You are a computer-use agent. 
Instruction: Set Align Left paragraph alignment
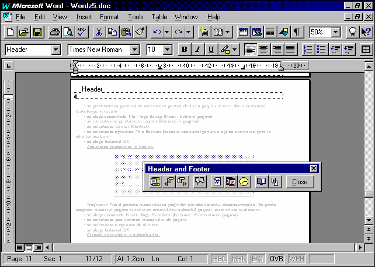(x=251, y=50)
